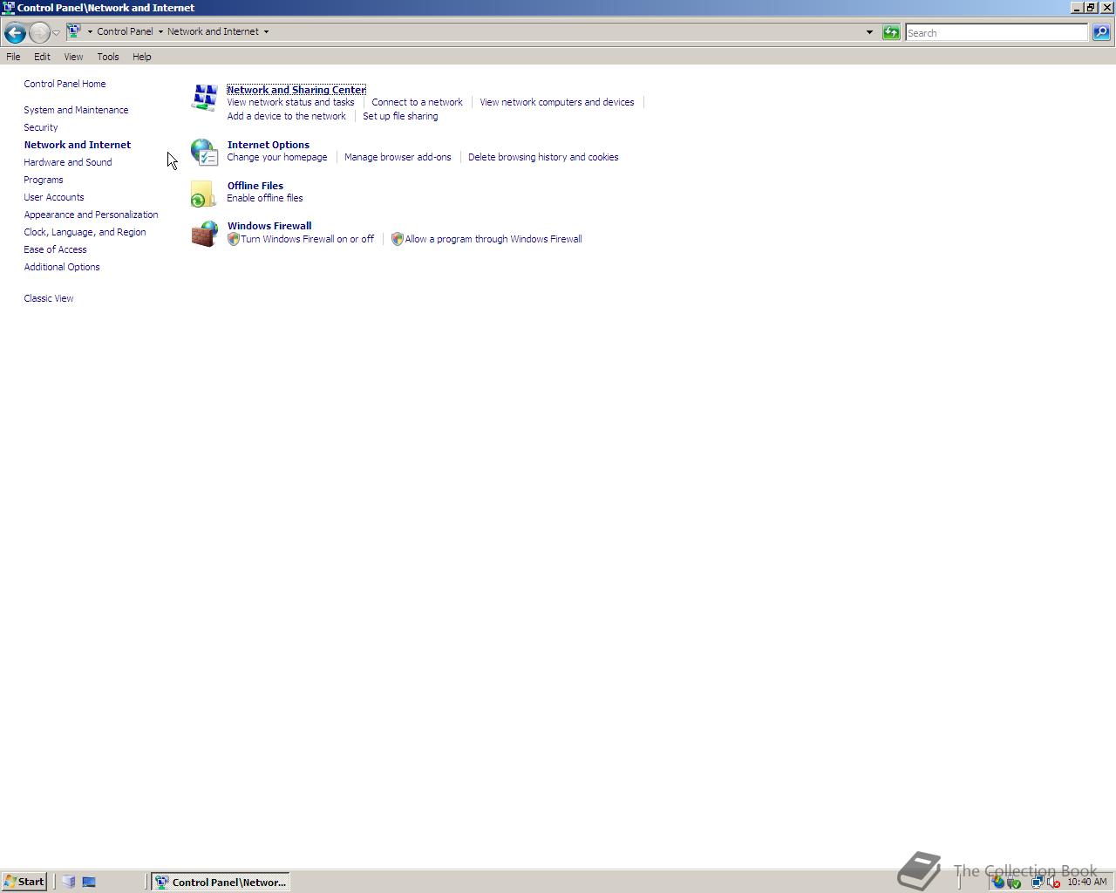Viewport: 1116px width, 893px height.
Task: Open the View menu
Action: click(73, 57)
